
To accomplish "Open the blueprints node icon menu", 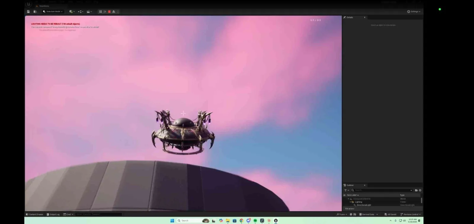I will pyautogui.click(x=81, y=12).
